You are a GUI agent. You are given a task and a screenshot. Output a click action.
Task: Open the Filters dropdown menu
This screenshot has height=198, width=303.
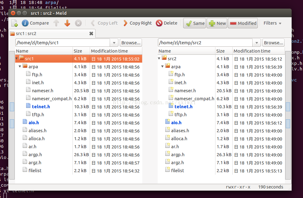pos(272,23)
